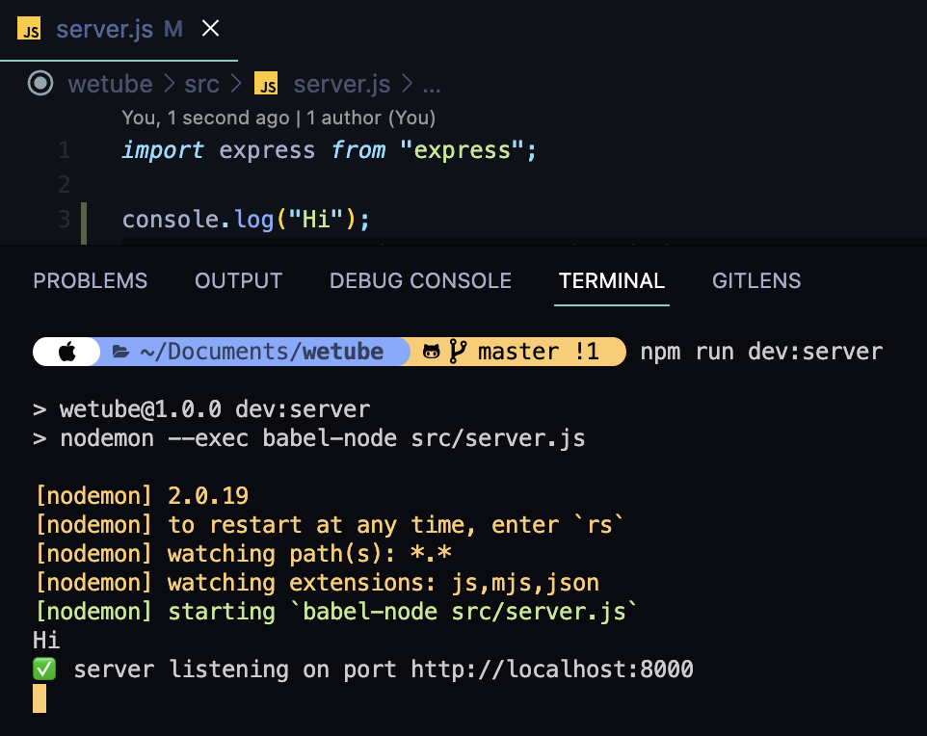Click the JS file icon in editor tab
Screen dimensions: 927x736
(29, 28)
